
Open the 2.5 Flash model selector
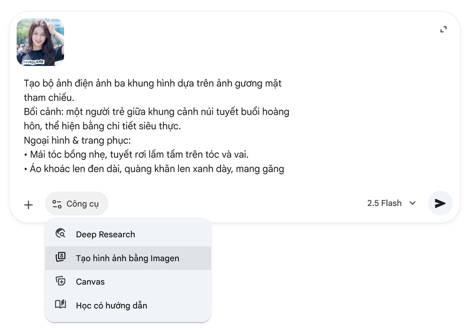coord(384,203)
